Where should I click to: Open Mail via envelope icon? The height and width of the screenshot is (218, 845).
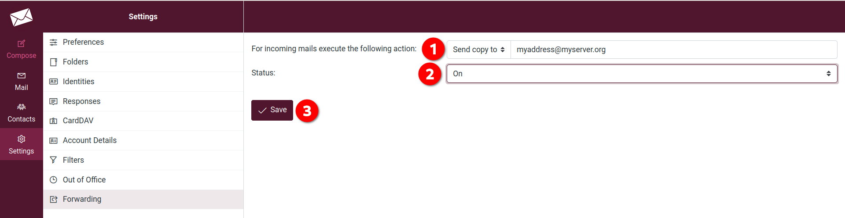pos(21,75)
